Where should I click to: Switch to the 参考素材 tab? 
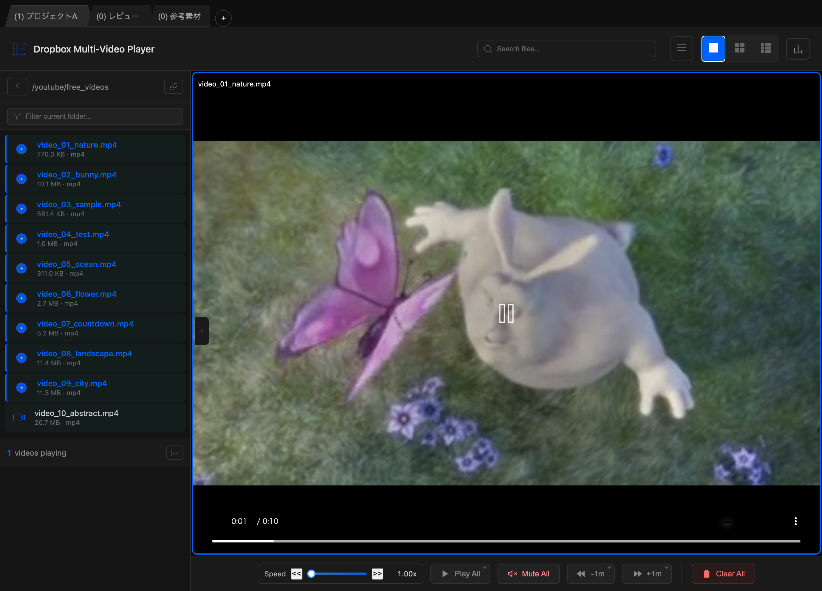pos(179,16)
